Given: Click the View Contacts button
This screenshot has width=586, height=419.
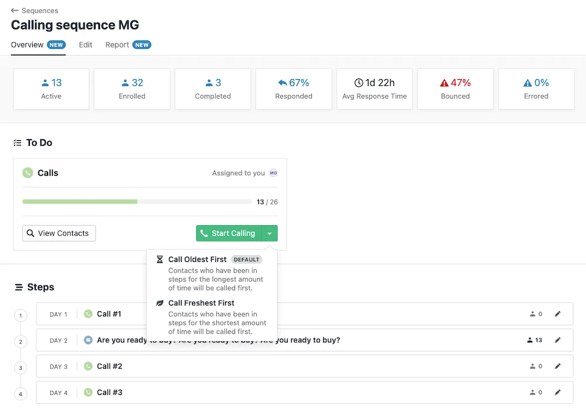Looking at the screenshot, I should (x=59, y=233).
